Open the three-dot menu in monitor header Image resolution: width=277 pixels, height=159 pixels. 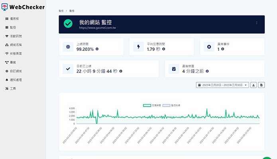[257, 23]
